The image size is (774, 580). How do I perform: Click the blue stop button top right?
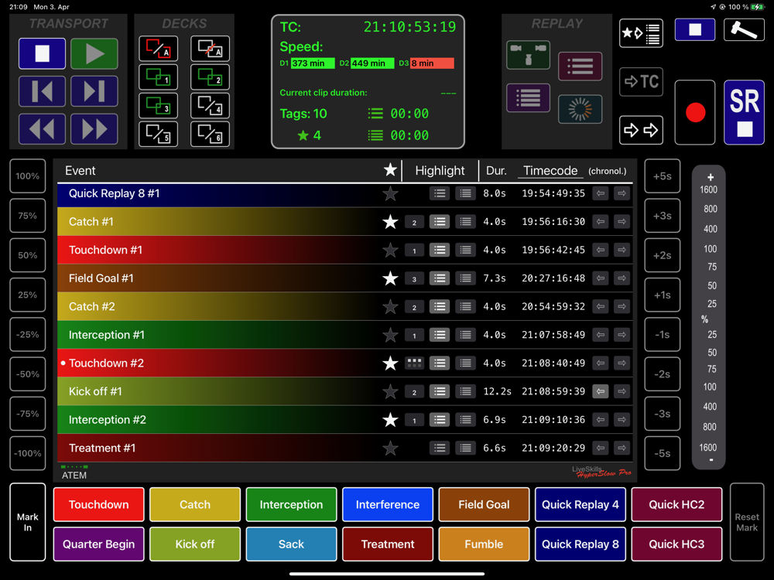pos(695,29)
